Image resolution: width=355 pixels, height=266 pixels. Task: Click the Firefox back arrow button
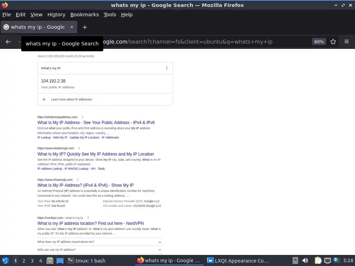click(8, 42)
